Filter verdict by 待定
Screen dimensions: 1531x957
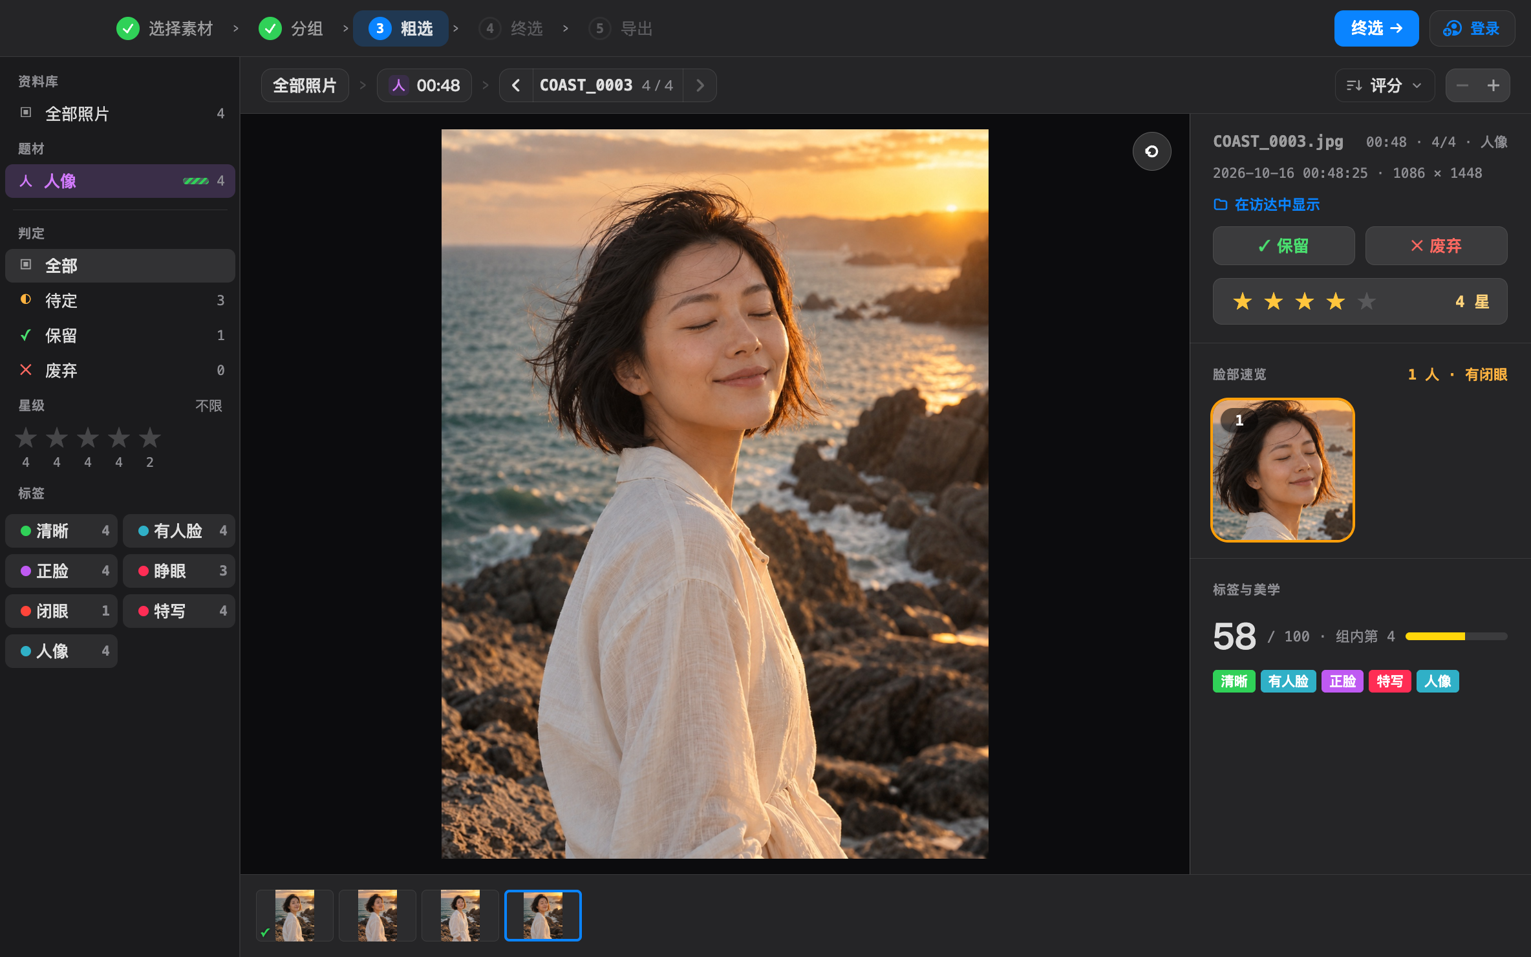point(120,301)
